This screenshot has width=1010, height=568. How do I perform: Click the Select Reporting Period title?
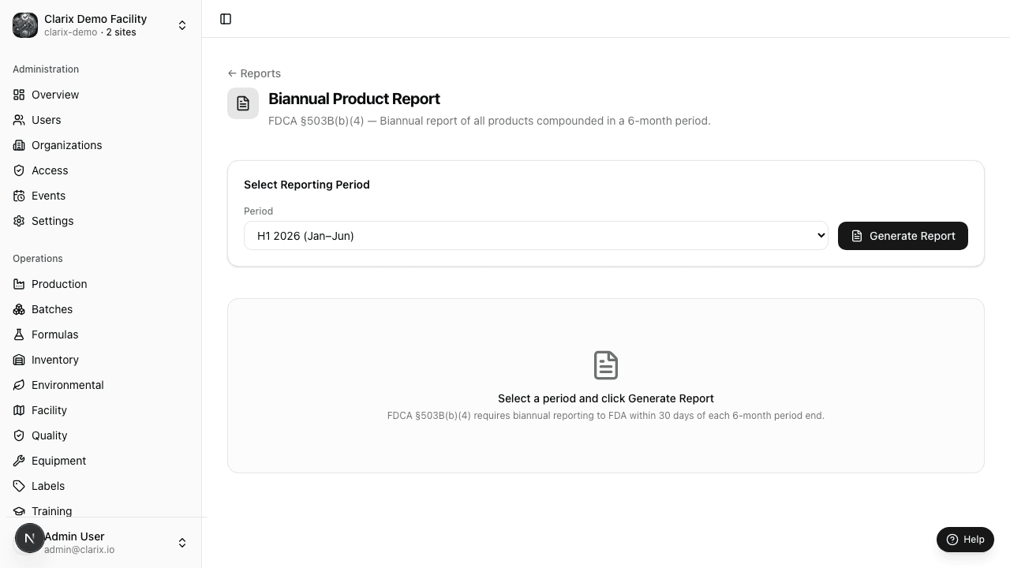307,185
